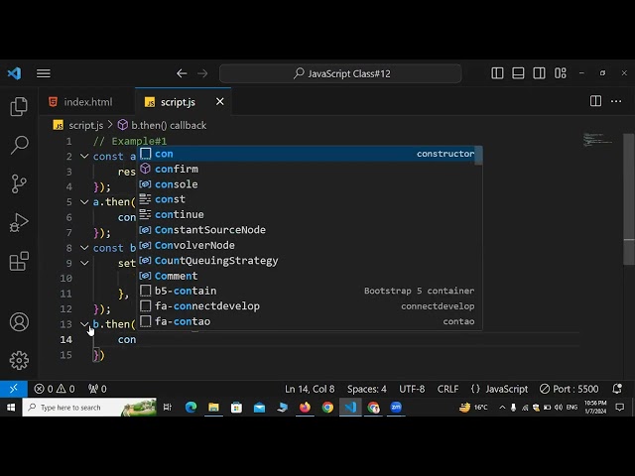Go back with the left arrow
The image size is (635, 476).
(x=182, y=73)
